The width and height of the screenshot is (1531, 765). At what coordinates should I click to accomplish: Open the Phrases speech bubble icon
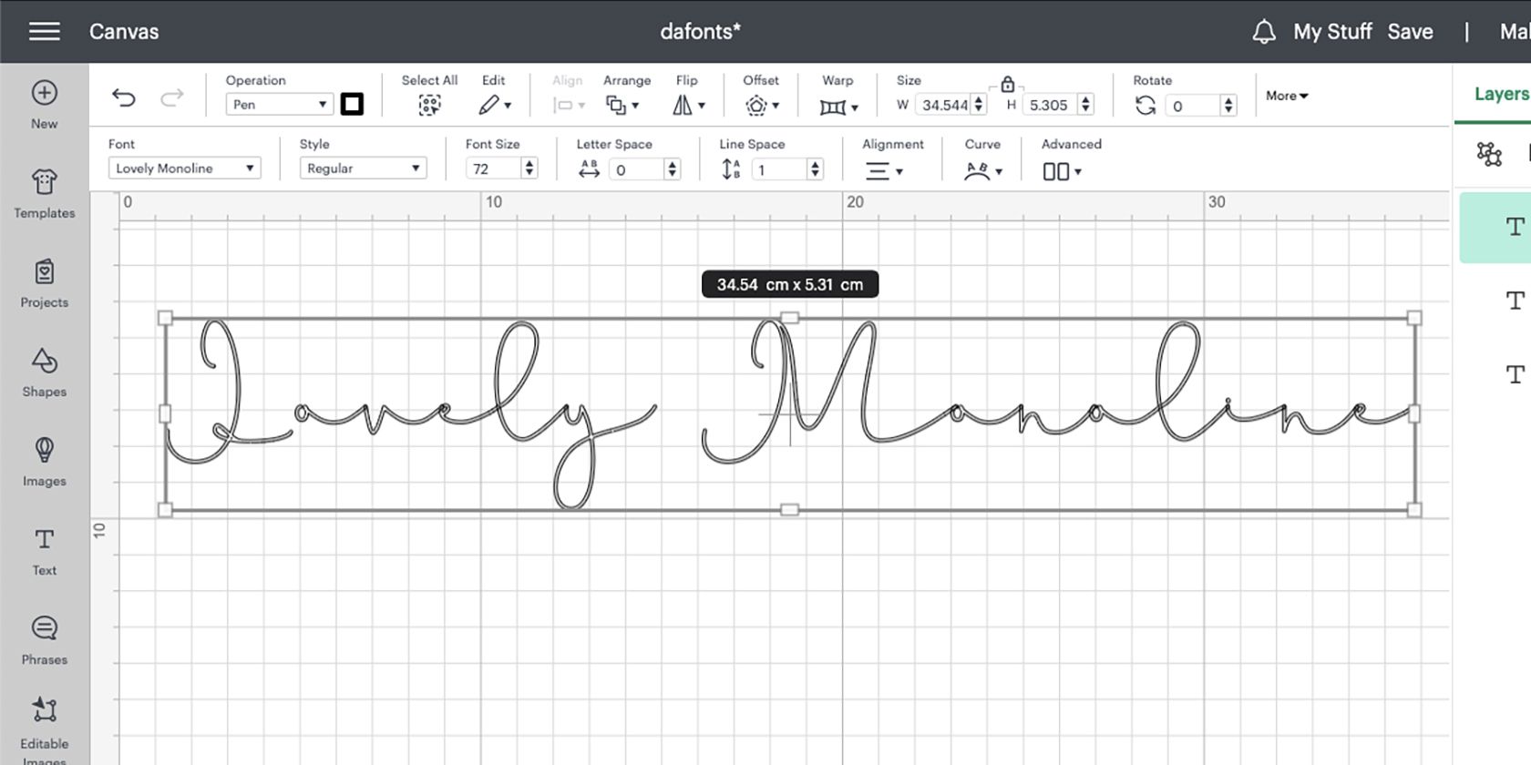[44, 628]
